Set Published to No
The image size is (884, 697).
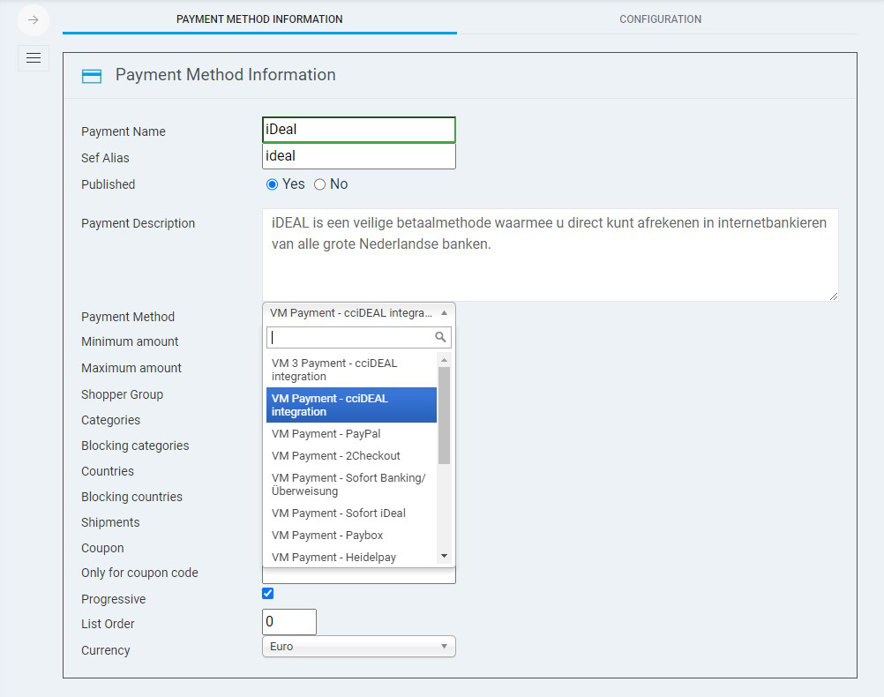point(320,184)
